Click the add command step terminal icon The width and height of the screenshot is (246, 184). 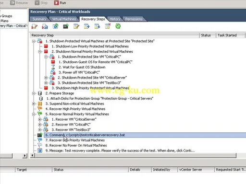click(x=66, y=26)
